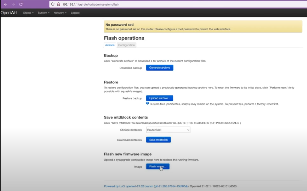Screen dimensions: 307x191
Task: Select the Actions tab
Action: coord(110,45)
